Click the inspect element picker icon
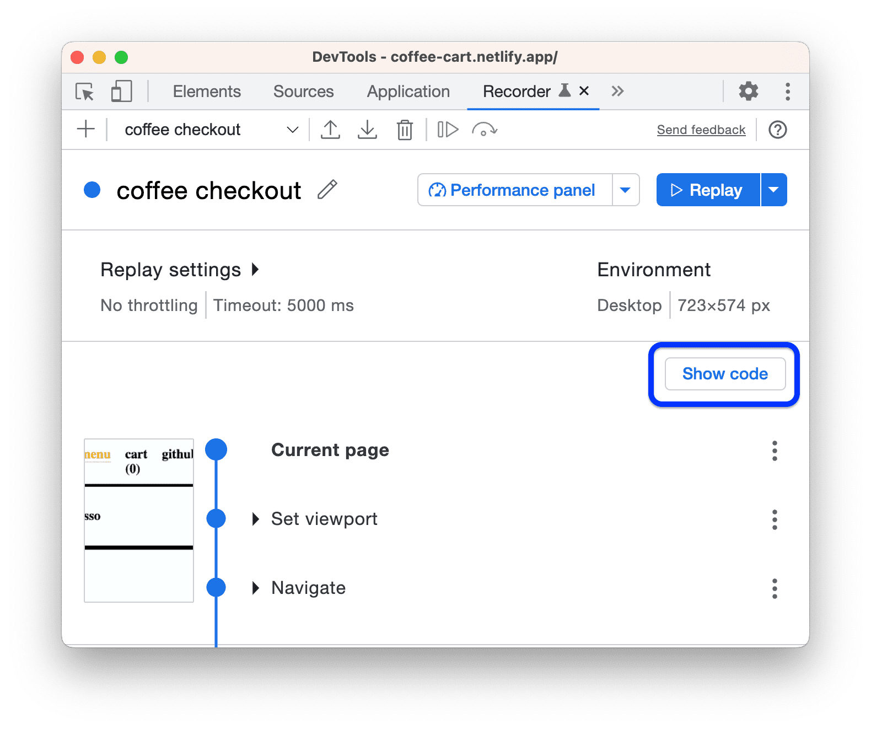Image resolution: width=871 pixels, height=729 pixels. pyautogui.click(x=85, y=92)
